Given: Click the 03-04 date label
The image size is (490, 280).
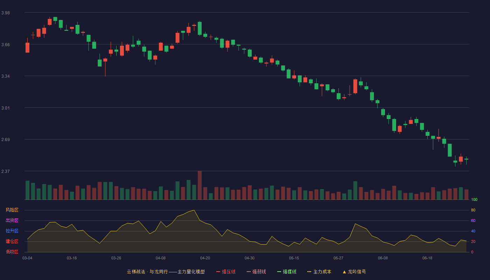Looking at the screenshot, I should pyautogui.click(x=27, y=258).
